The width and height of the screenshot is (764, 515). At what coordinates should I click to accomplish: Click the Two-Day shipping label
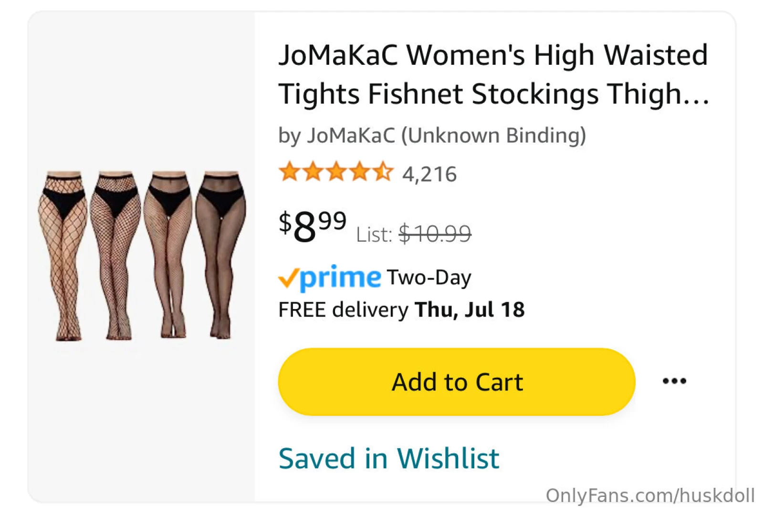(x=429, y=278)
